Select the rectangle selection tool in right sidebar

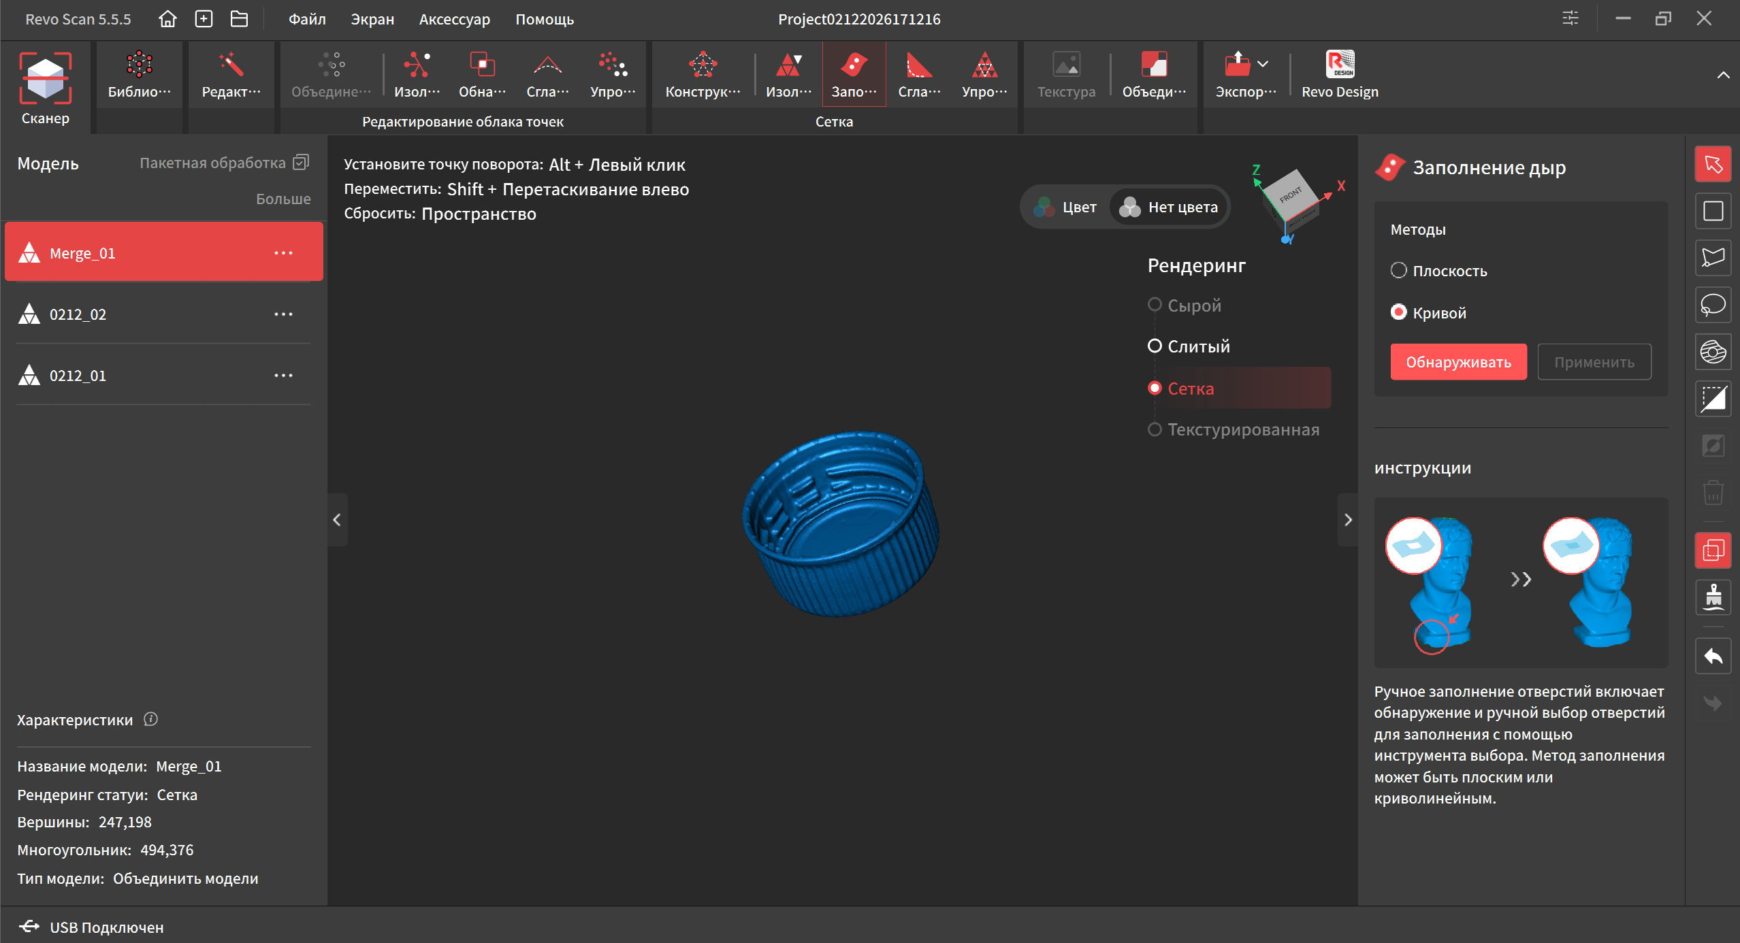pyautogui.click(x=1713, y=211)
